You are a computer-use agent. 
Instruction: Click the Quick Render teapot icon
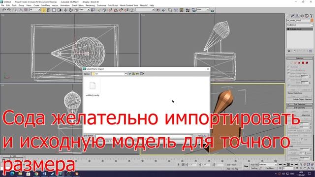(x=212, y=10)
